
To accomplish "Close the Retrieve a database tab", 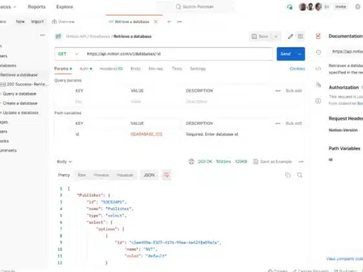I will 156,21.
